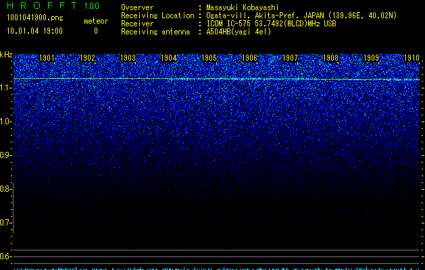Click the Ovserver field label

pyautogui.click(x=137, y=7)
